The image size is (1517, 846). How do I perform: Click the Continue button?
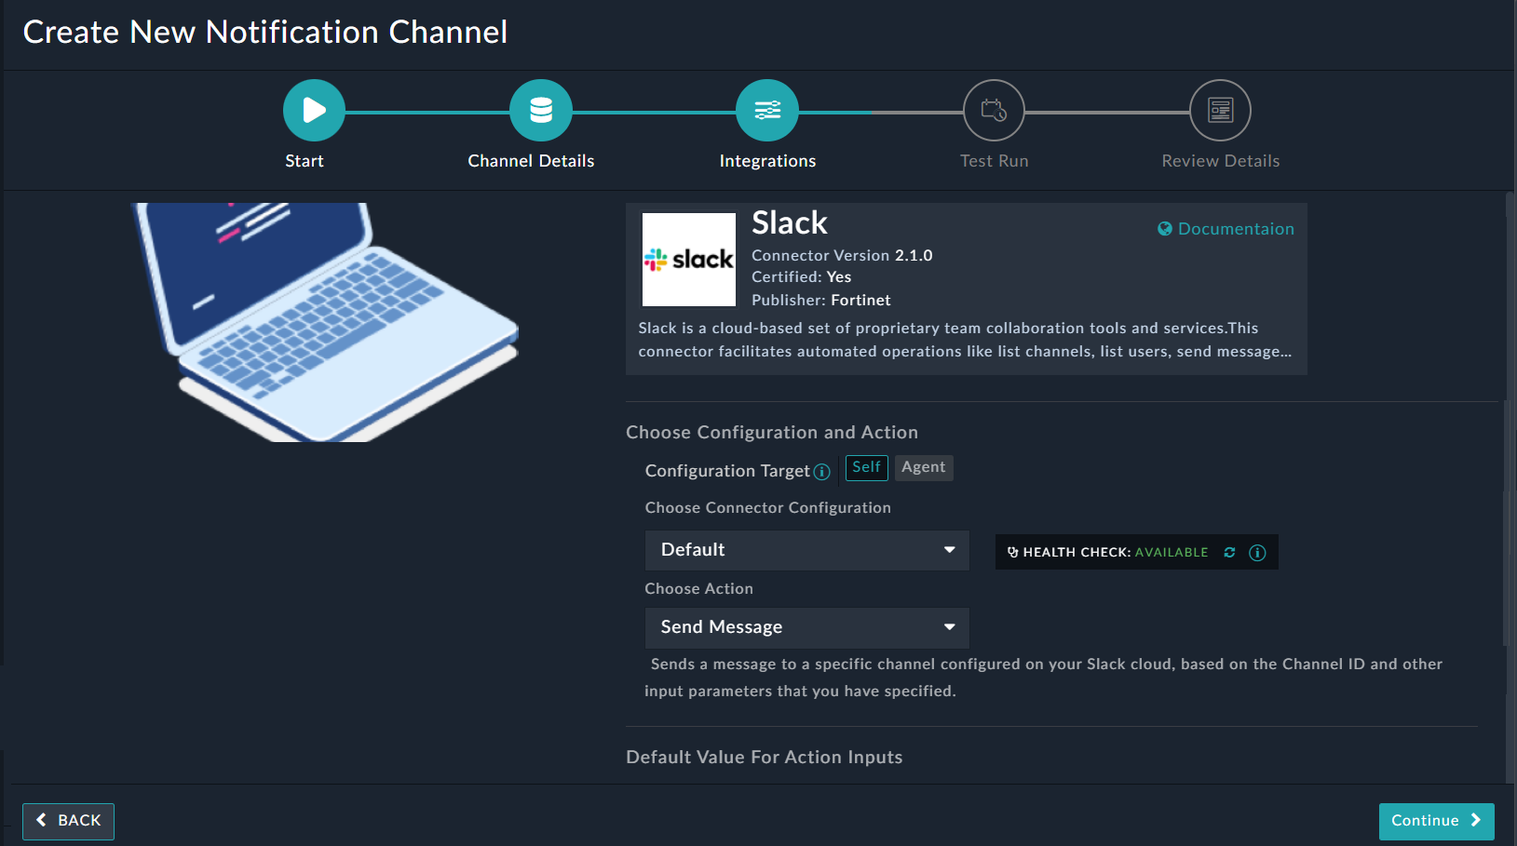[1436, 821]
